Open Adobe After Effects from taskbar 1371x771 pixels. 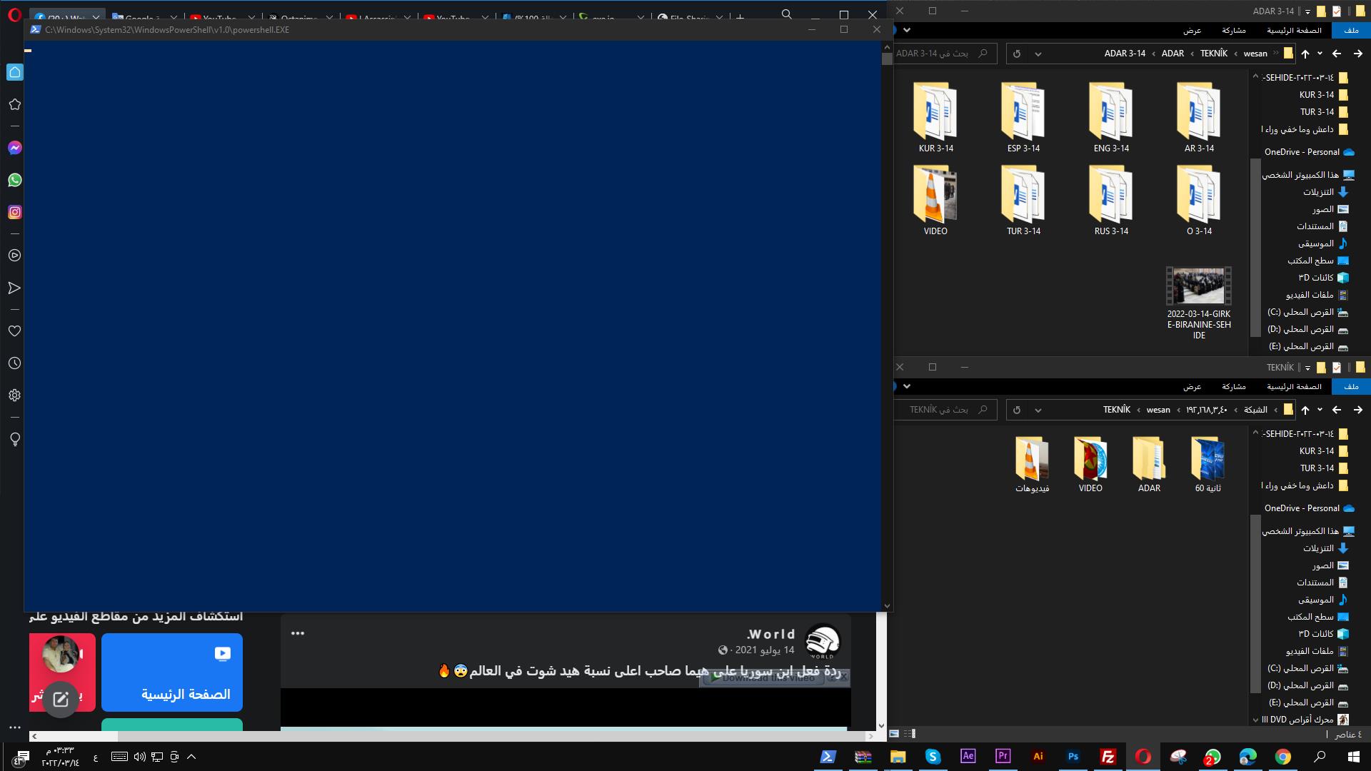point(968,757)
